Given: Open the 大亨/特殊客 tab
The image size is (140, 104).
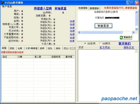Looking at the screenshot, I should tap(32, 48).
